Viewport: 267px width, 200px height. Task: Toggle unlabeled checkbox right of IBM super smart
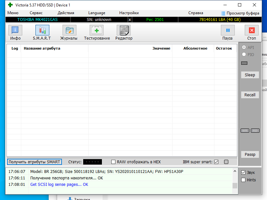226,162
